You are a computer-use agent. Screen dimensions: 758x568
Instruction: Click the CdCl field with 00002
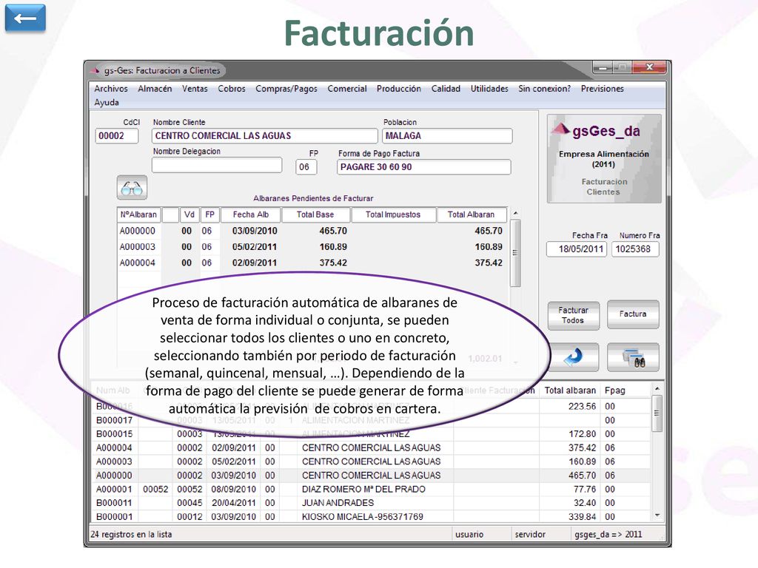coord(117,136)
